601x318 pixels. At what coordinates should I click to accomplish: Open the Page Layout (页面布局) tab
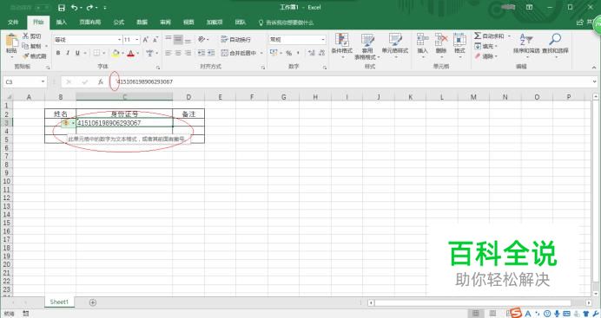[x=90, y=23]
